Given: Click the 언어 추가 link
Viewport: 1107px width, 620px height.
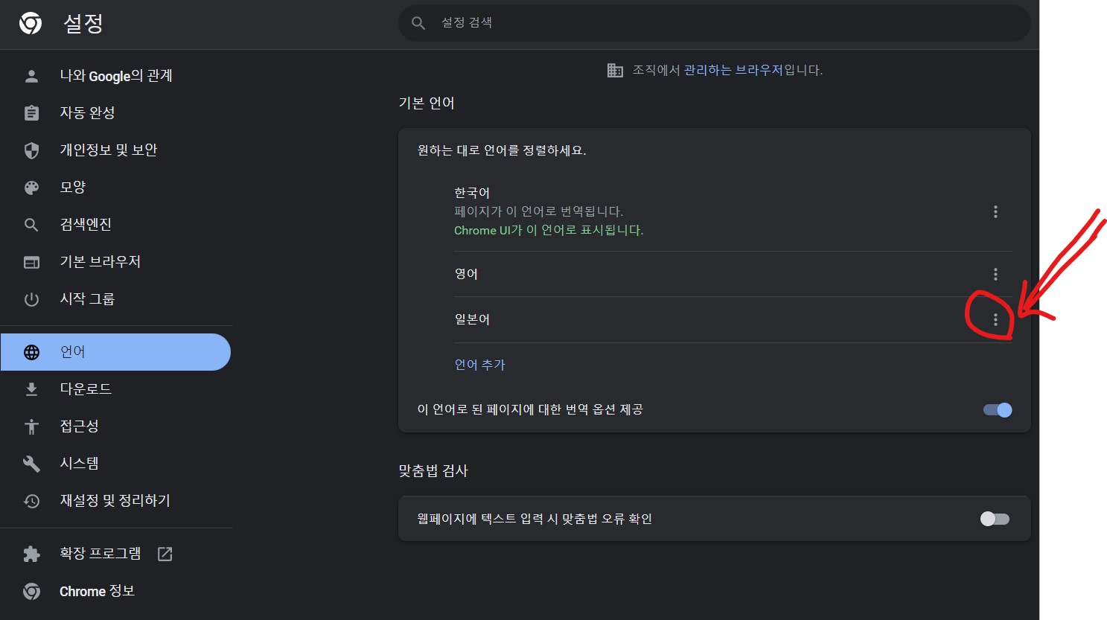Looking at the screenshot, I should (x=480, y=365).
